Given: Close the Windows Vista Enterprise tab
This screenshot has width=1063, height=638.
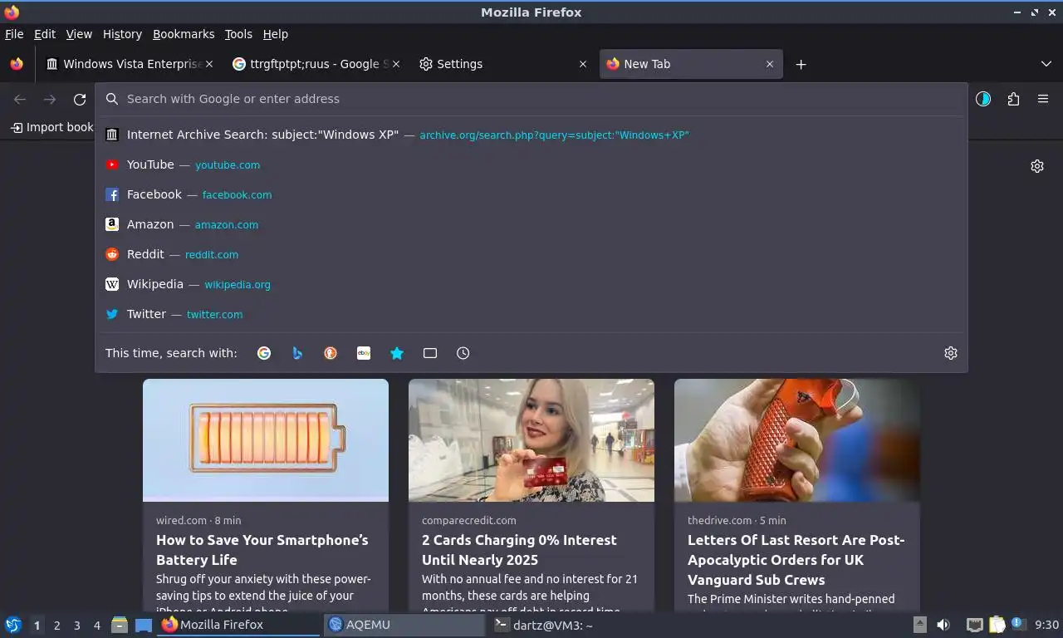Looking at the screenshot, I should click(x=209, y=64).
